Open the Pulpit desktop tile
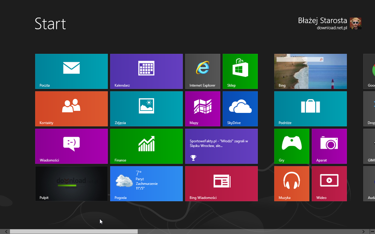Viewport: 375px width, 234px height. point(71,184)
